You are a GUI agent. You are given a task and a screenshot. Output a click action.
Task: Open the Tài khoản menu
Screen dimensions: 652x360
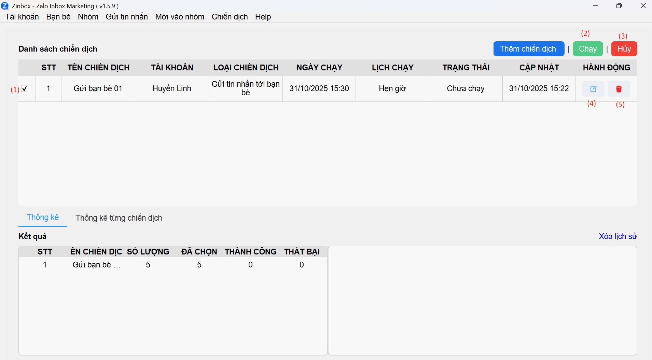(x=22, y=17)
